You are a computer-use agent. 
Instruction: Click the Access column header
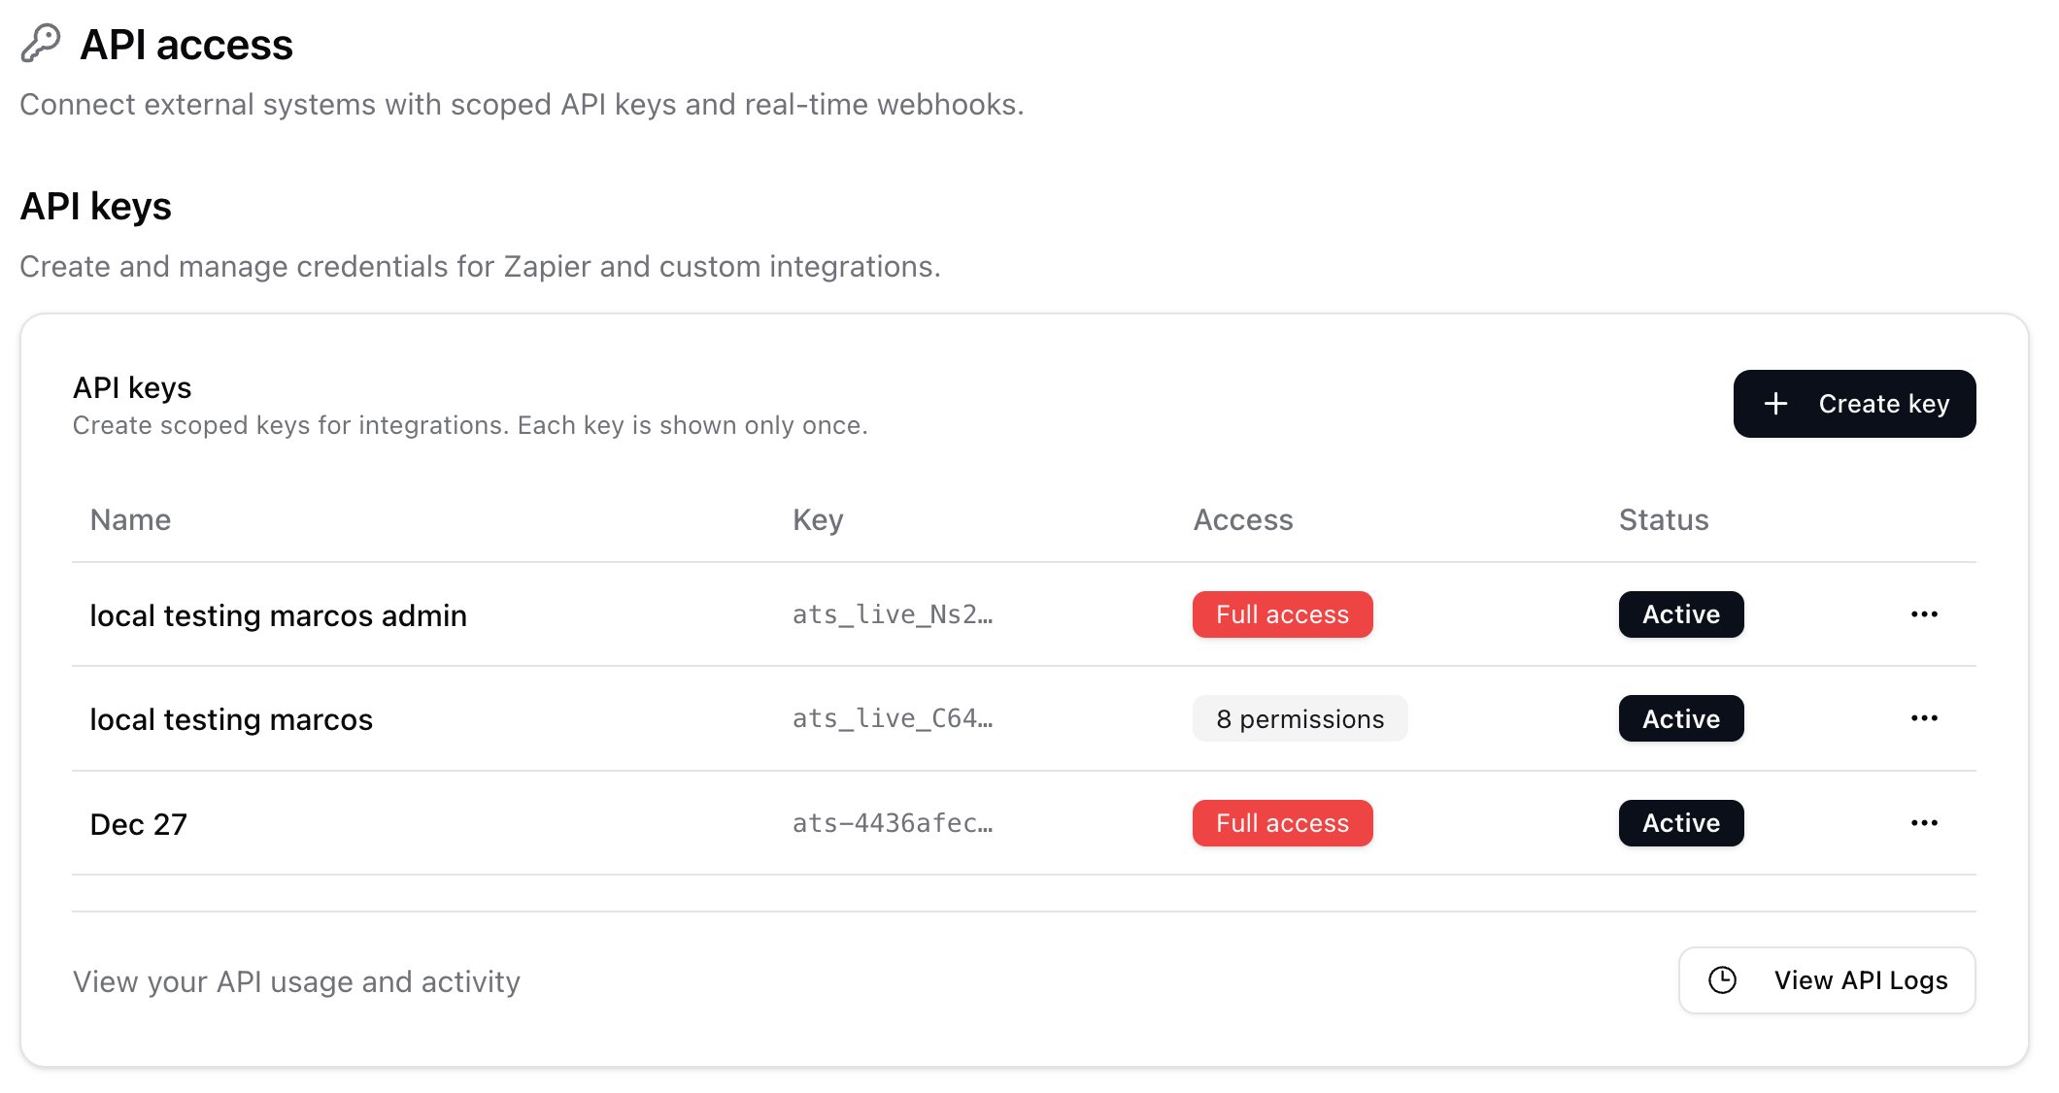(x=1242, y=520)
